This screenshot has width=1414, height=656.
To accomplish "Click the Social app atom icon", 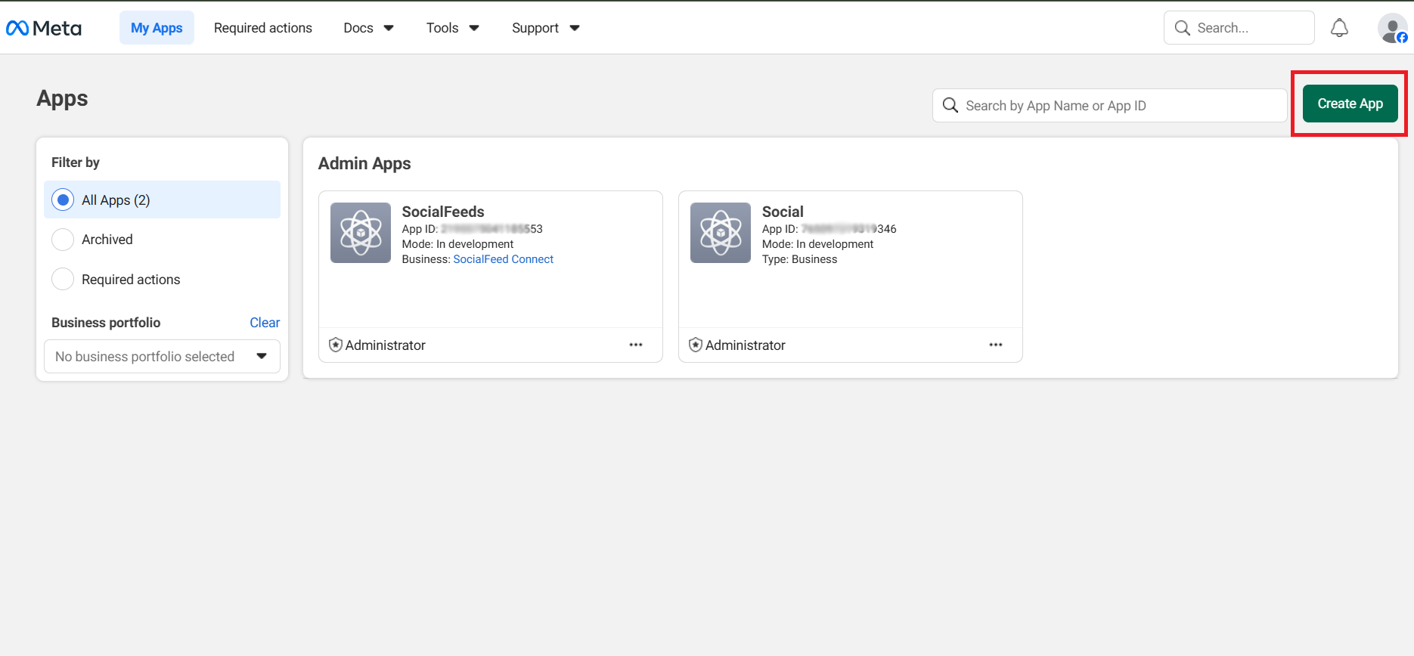I will (721, 233).
